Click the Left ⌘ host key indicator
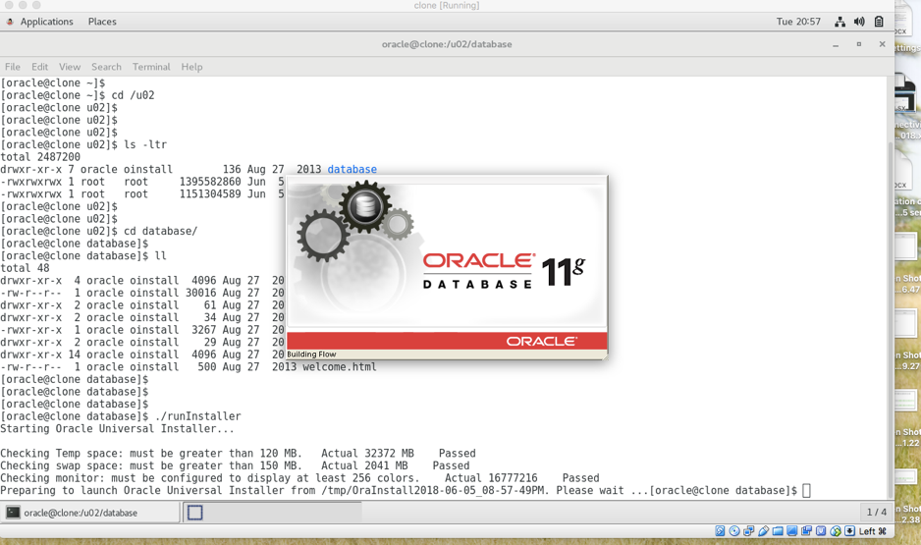 (x=873, y=531)
